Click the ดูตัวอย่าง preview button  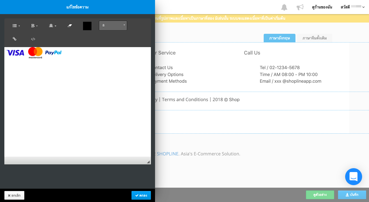pos(320,195)
